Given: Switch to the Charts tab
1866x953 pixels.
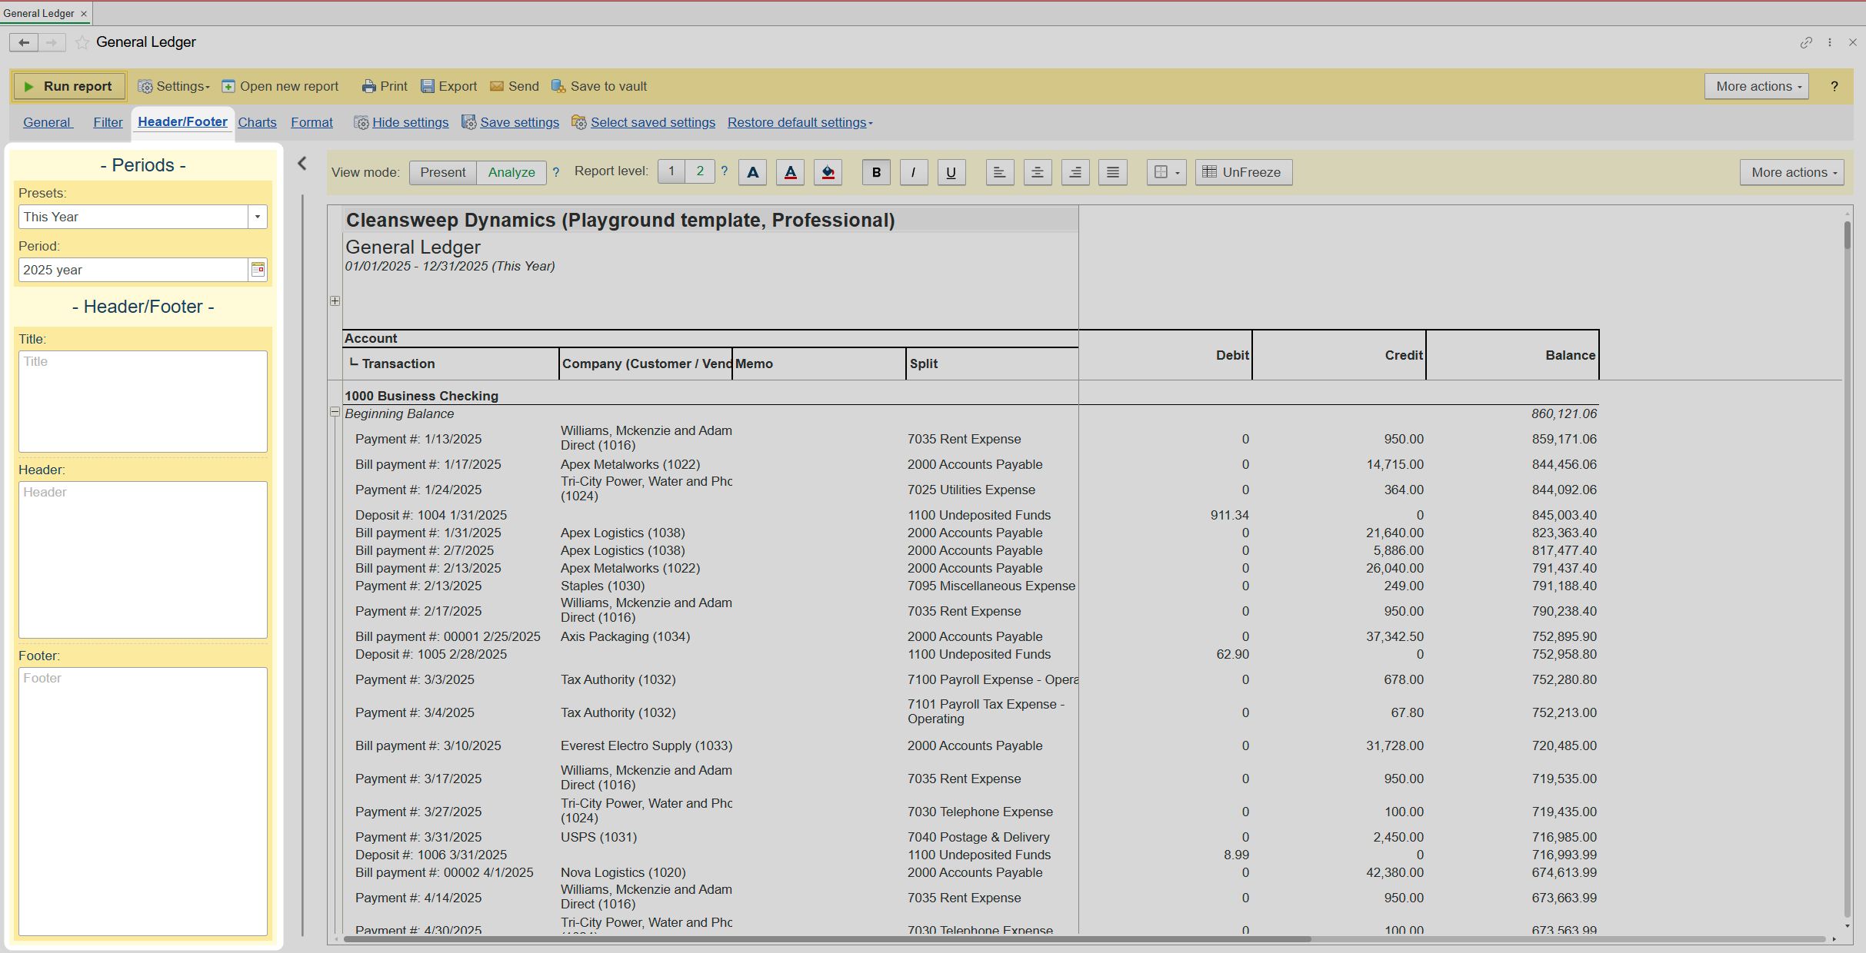Looking at the screenshot, I should point(257,122).
